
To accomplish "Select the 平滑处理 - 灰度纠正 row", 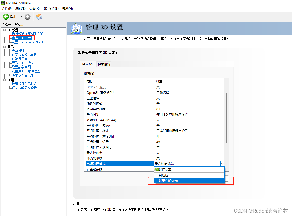I will (x=155, y=136).
